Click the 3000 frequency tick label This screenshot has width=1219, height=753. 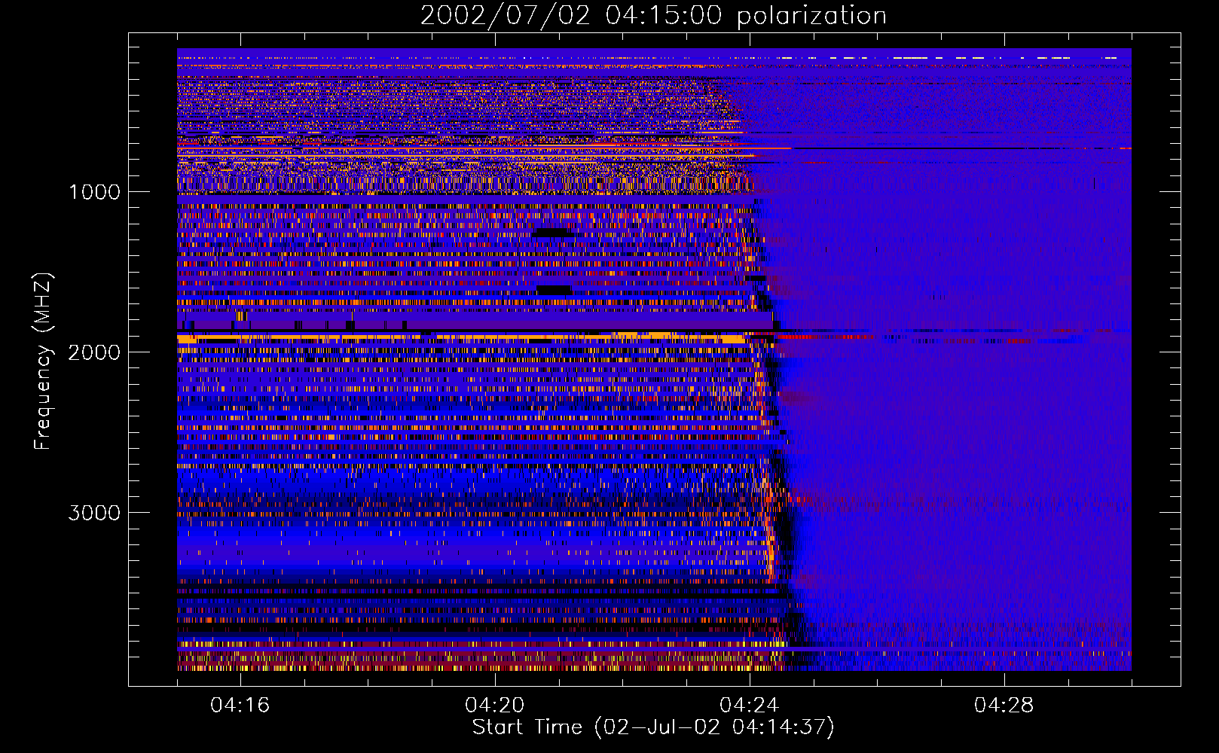point(94,513)
